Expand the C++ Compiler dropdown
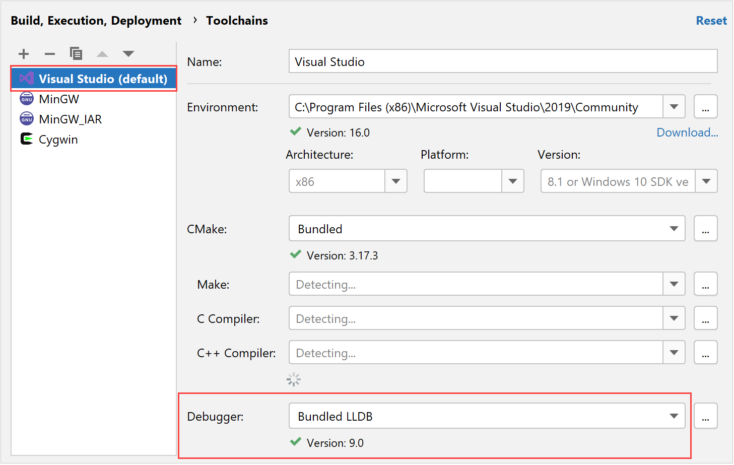734x465 pixels. [674, 353]
